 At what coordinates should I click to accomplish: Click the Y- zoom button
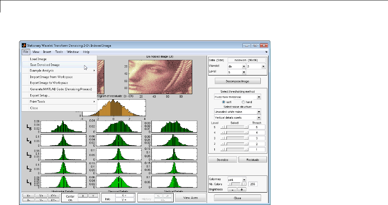(x=41, y=200)
